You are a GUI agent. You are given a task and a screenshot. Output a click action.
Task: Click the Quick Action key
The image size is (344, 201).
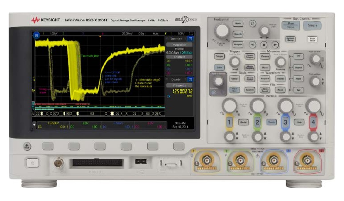coord(250,79)
